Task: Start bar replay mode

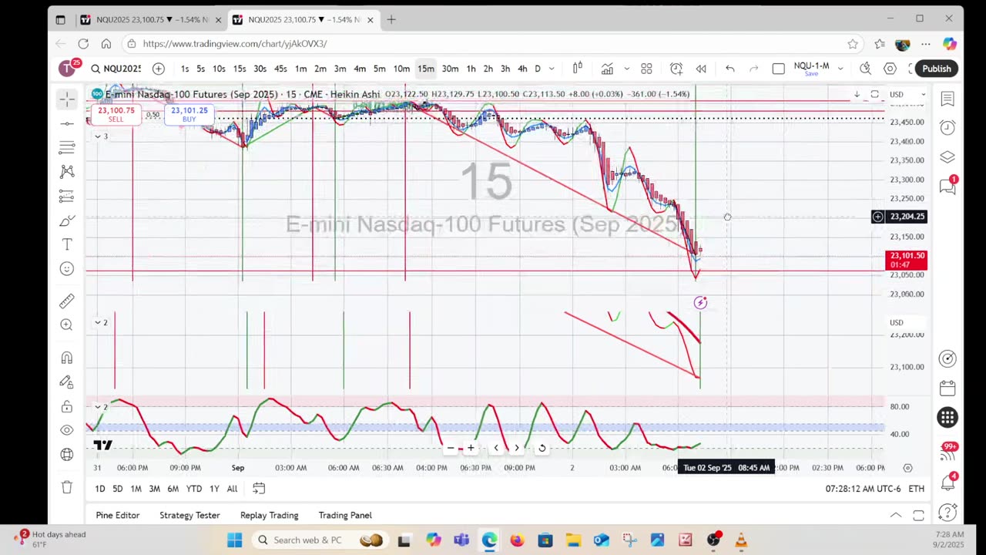Action: click(x=701, y=69)
